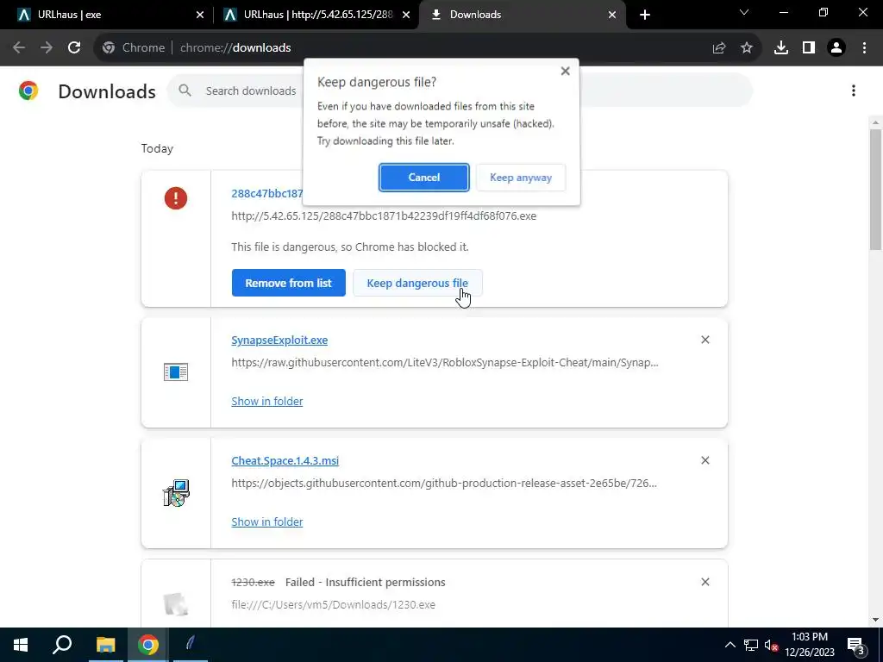Show SynapseExploit.exe in folder
The image size is (883, 662).
click(x=267, y=401)
